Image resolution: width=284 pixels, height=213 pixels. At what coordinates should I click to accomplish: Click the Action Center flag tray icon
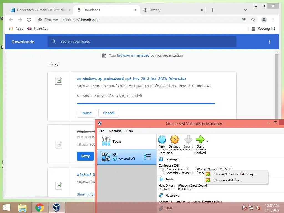(244, 208)
